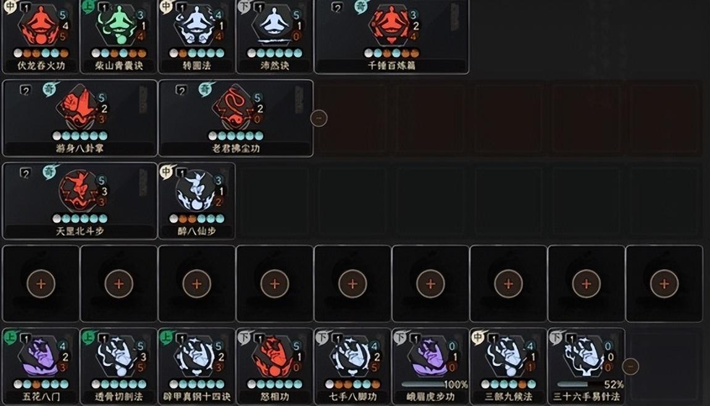Click the 100% progress bar on 峨眉虎步功
The height and width of the screenshot is (406, 710).
[423, 384]
